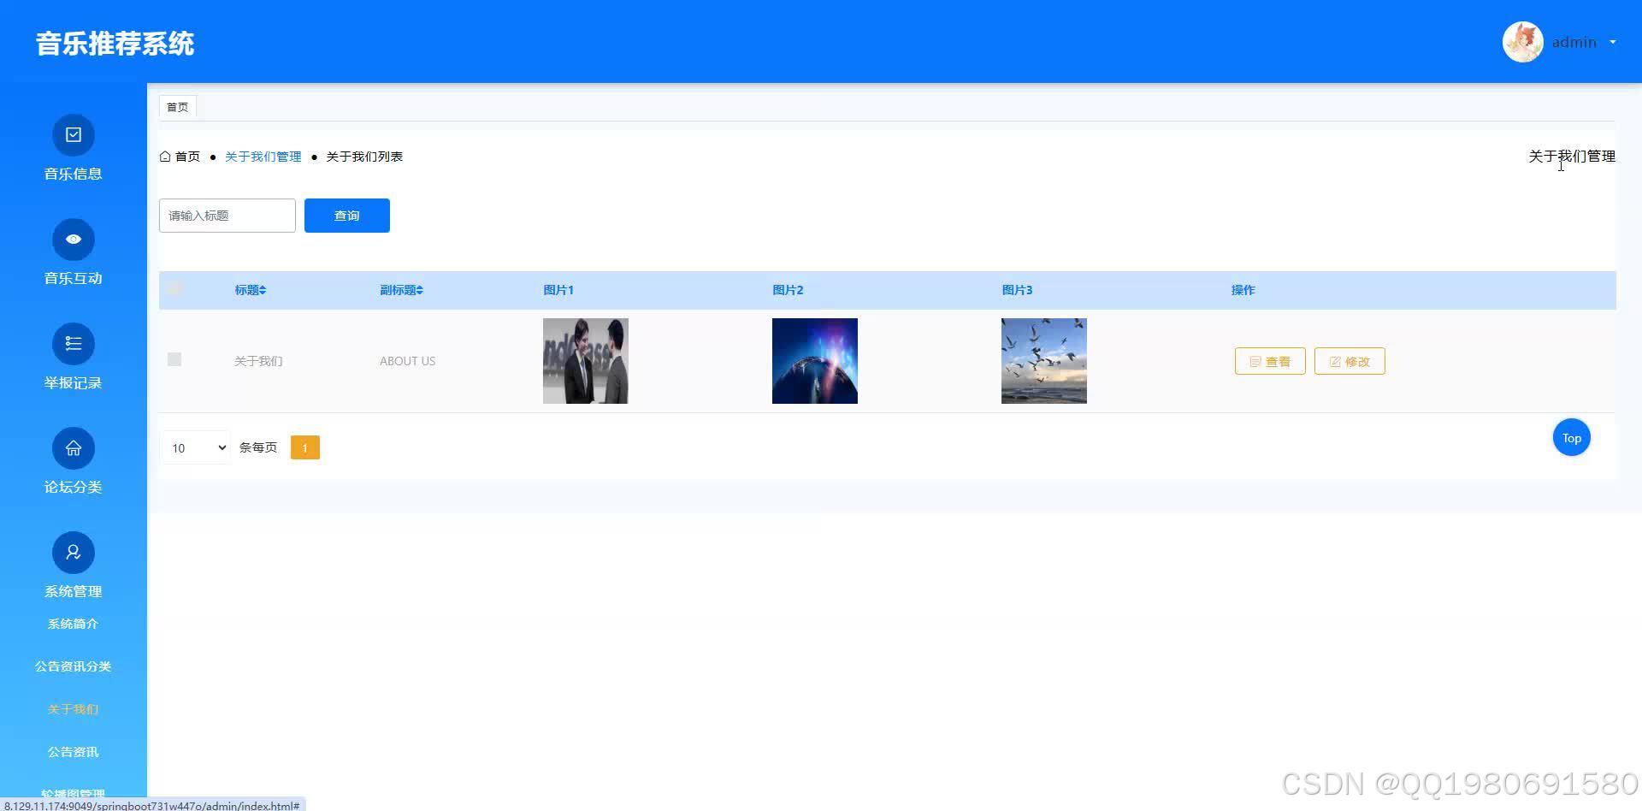The width and height of the screenshot is (1642, 811).
Task: Click the Top scroll-to-top button
Action: [1572, 438]
